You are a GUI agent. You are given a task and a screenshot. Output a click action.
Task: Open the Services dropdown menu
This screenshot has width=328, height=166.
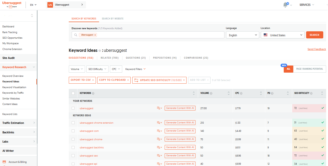coord(307,5)
